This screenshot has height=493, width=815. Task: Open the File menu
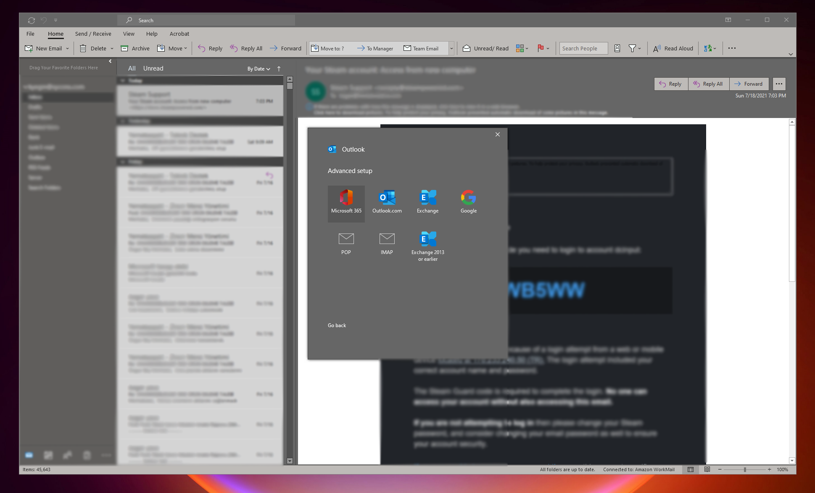pos(30,34)
